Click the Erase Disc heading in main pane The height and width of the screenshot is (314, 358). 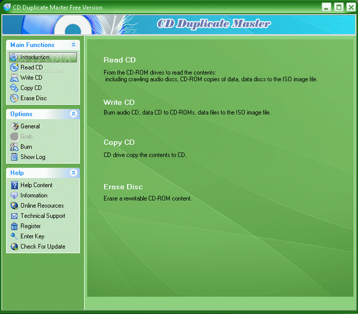coord(123,187)
